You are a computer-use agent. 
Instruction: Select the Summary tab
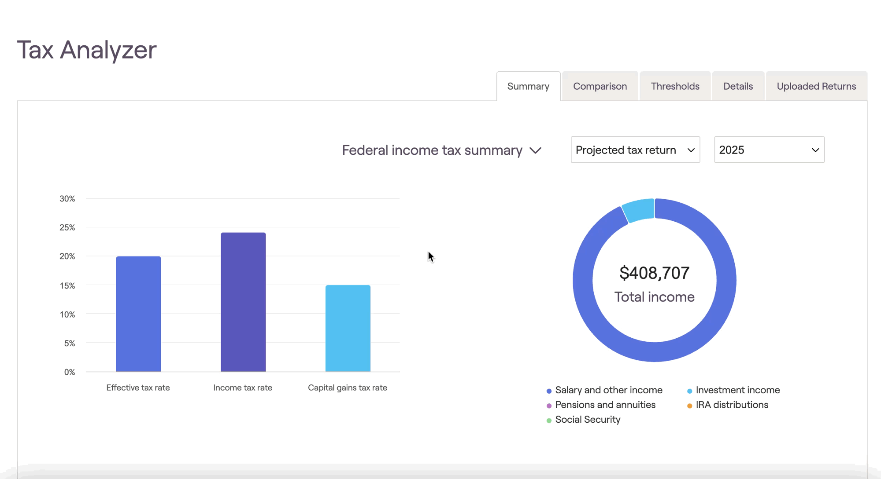[x=528, y=86]
